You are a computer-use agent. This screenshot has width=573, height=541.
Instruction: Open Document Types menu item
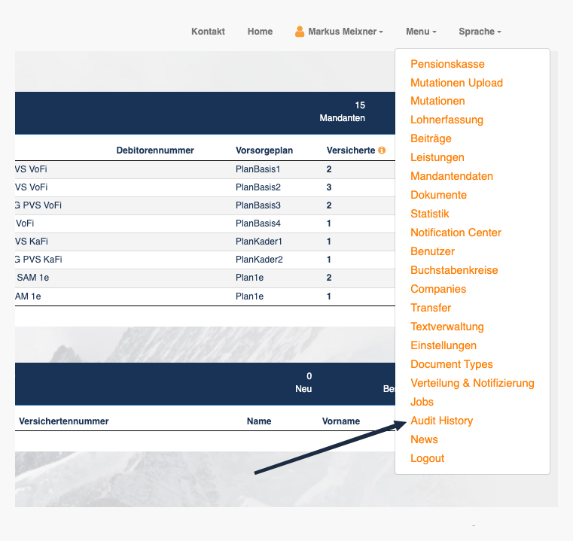[x=451, y=364]
